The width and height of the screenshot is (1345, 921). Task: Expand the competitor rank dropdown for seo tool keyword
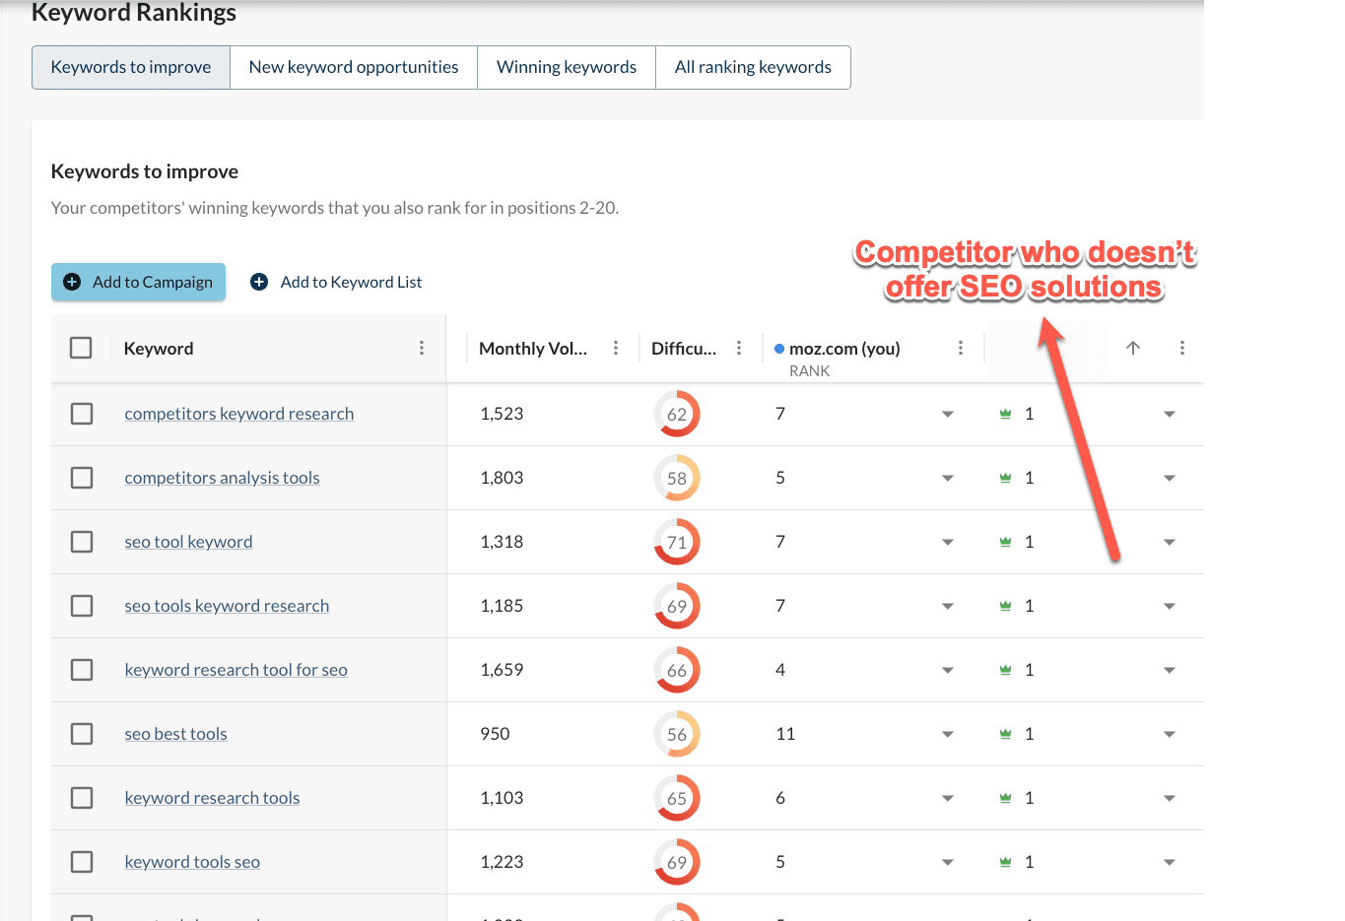1170,542
